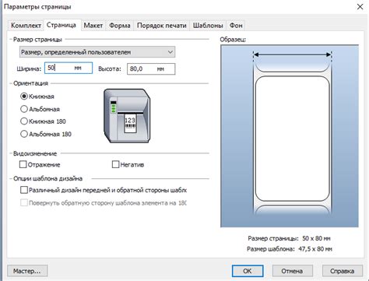Switch to the Комплект tab
The width and height of the screenshot is (369, 281).
tap(26, 26)
